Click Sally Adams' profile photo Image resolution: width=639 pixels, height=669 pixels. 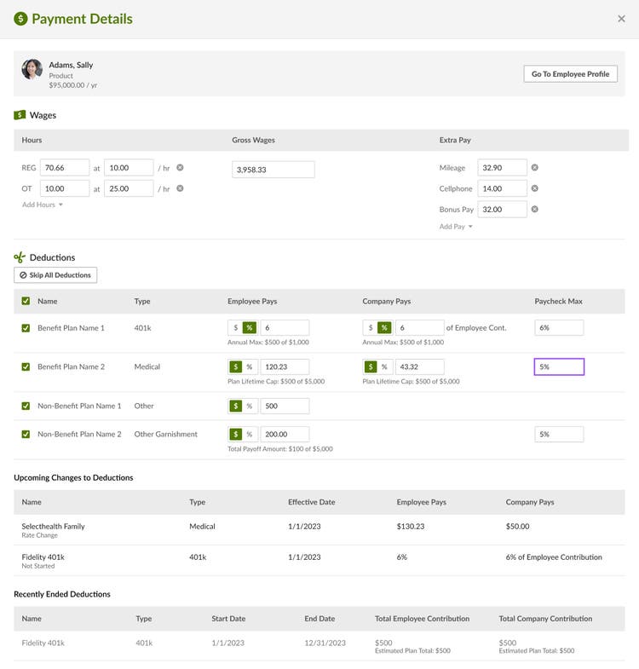32,69
